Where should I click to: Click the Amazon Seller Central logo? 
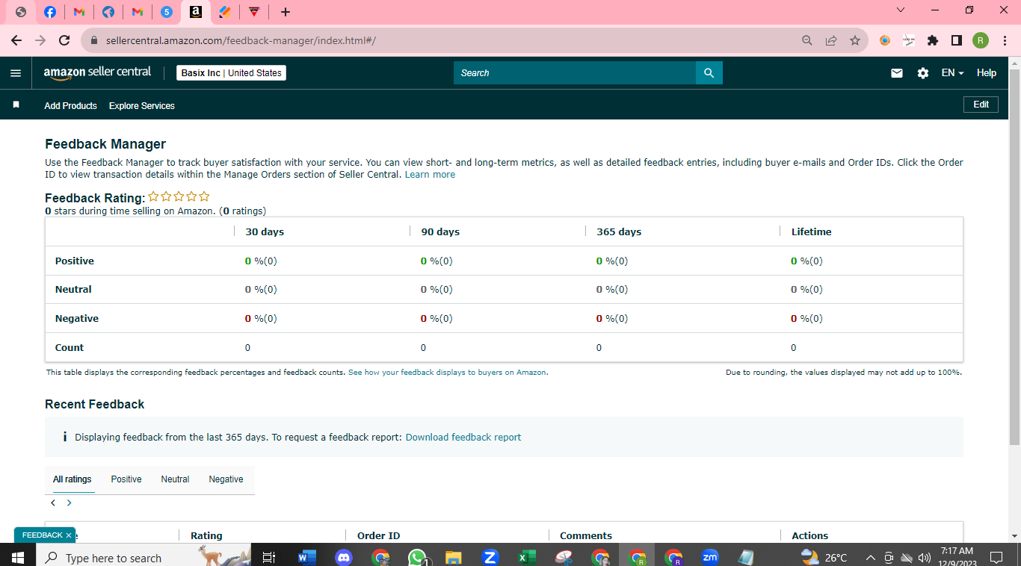[97, 72]
